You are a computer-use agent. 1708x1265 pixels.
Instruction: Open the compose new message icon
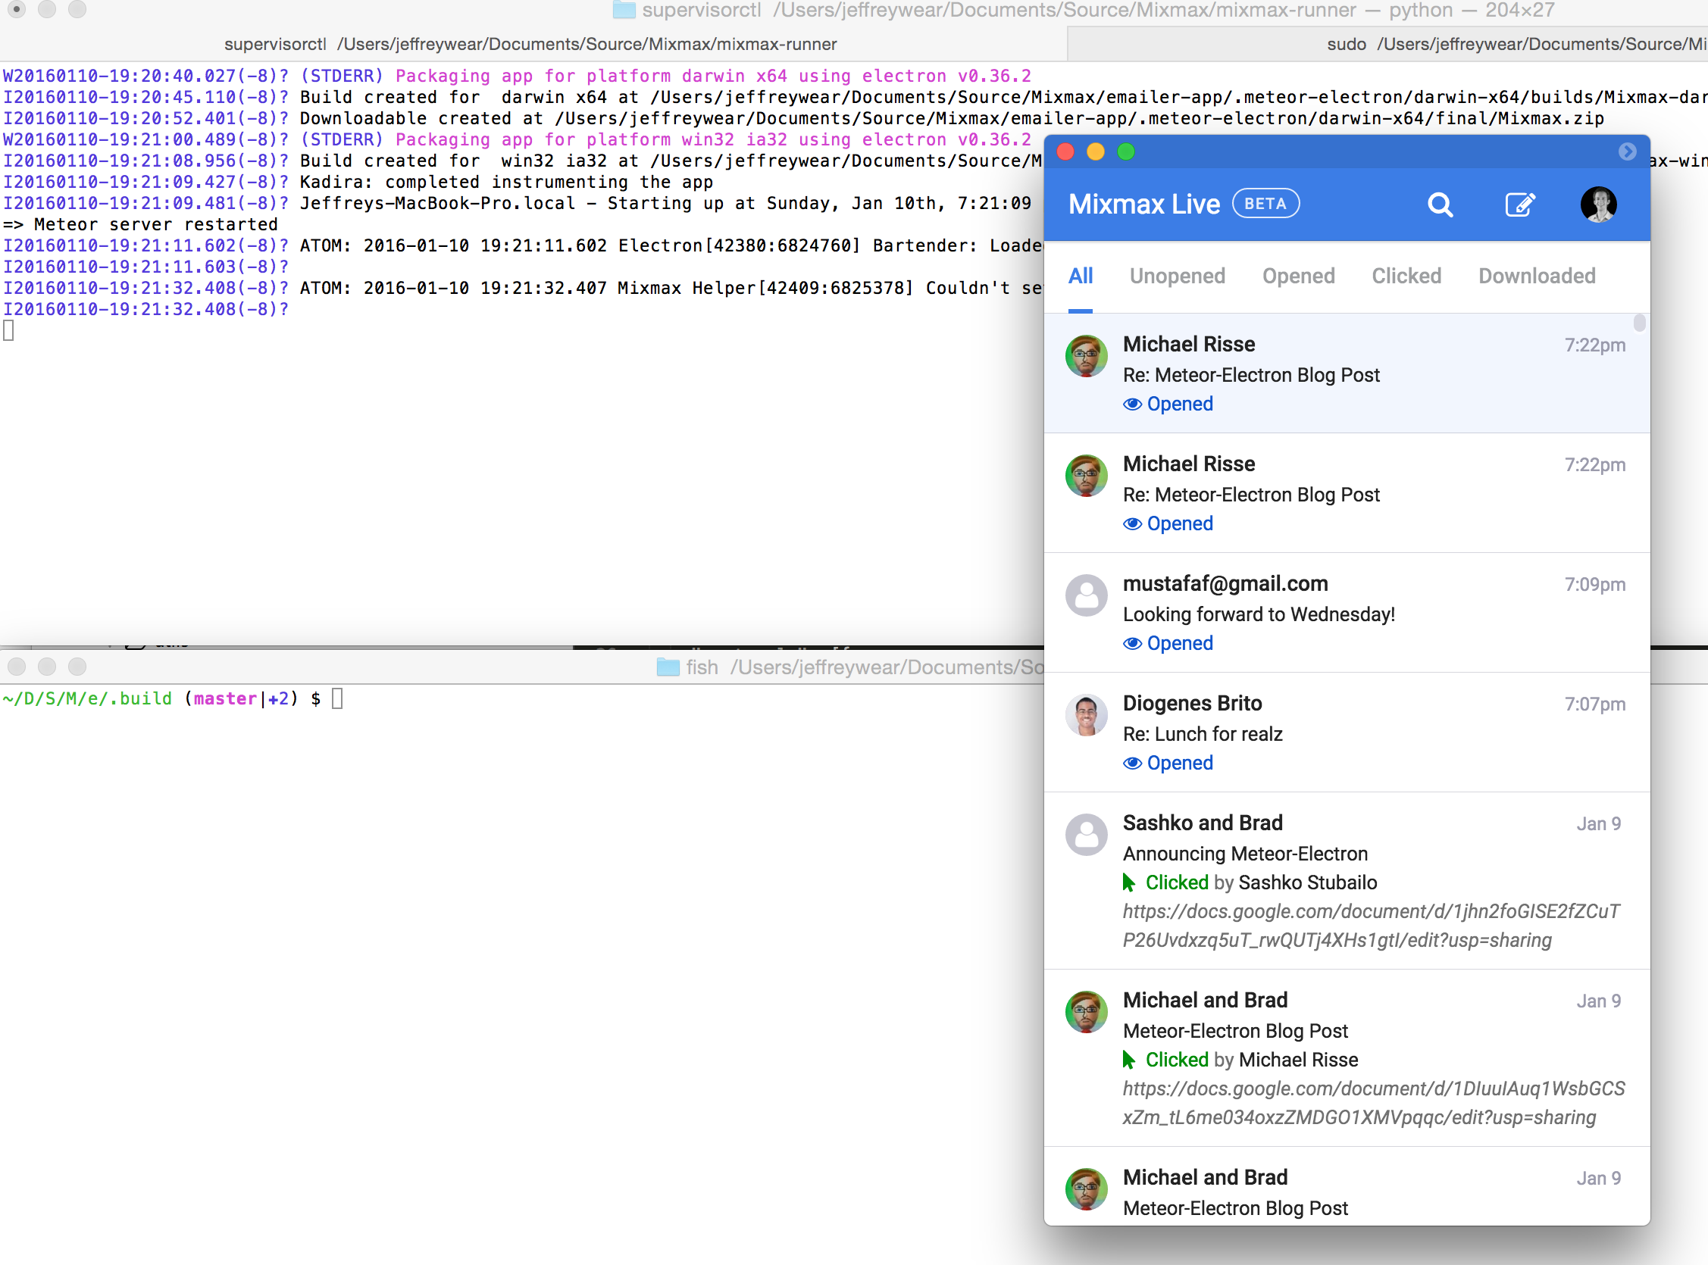[x=1519, y=205]
